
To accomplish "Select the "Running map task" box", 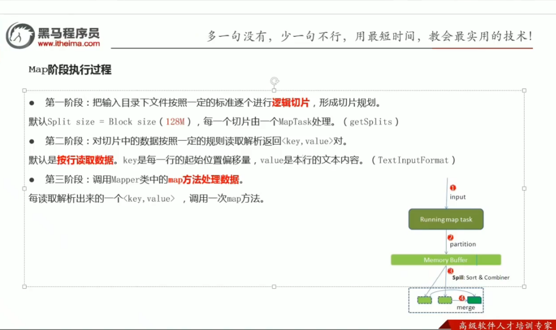I will [445, 219].
